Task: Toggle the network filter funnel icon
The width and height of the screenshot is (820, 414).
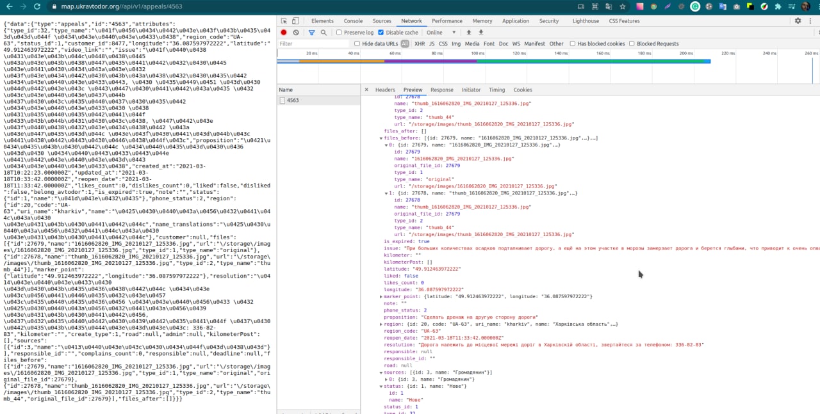Action: (312, 33)
